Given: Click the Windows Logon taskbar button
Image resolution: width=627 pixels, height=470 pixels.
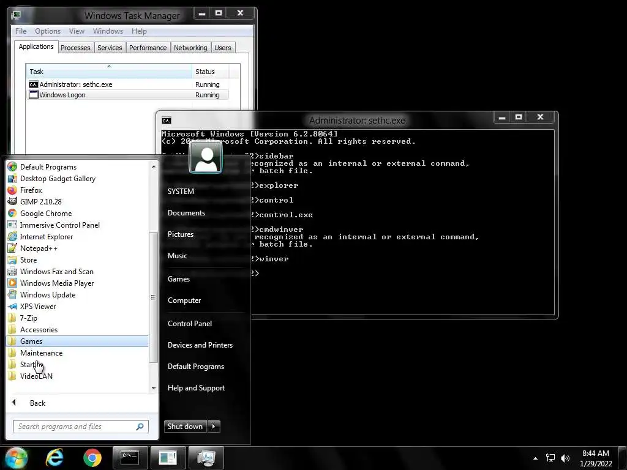Looking at the screenshot, I should tap(168, 458).
